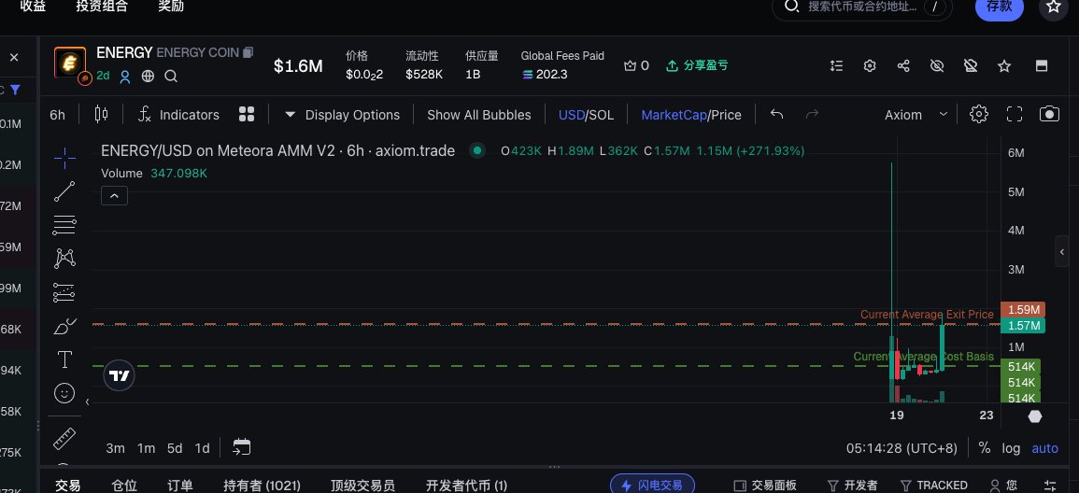Select the text annotation tool
The width and height of the screenshot is (1079, 493).
pos(64,359)
